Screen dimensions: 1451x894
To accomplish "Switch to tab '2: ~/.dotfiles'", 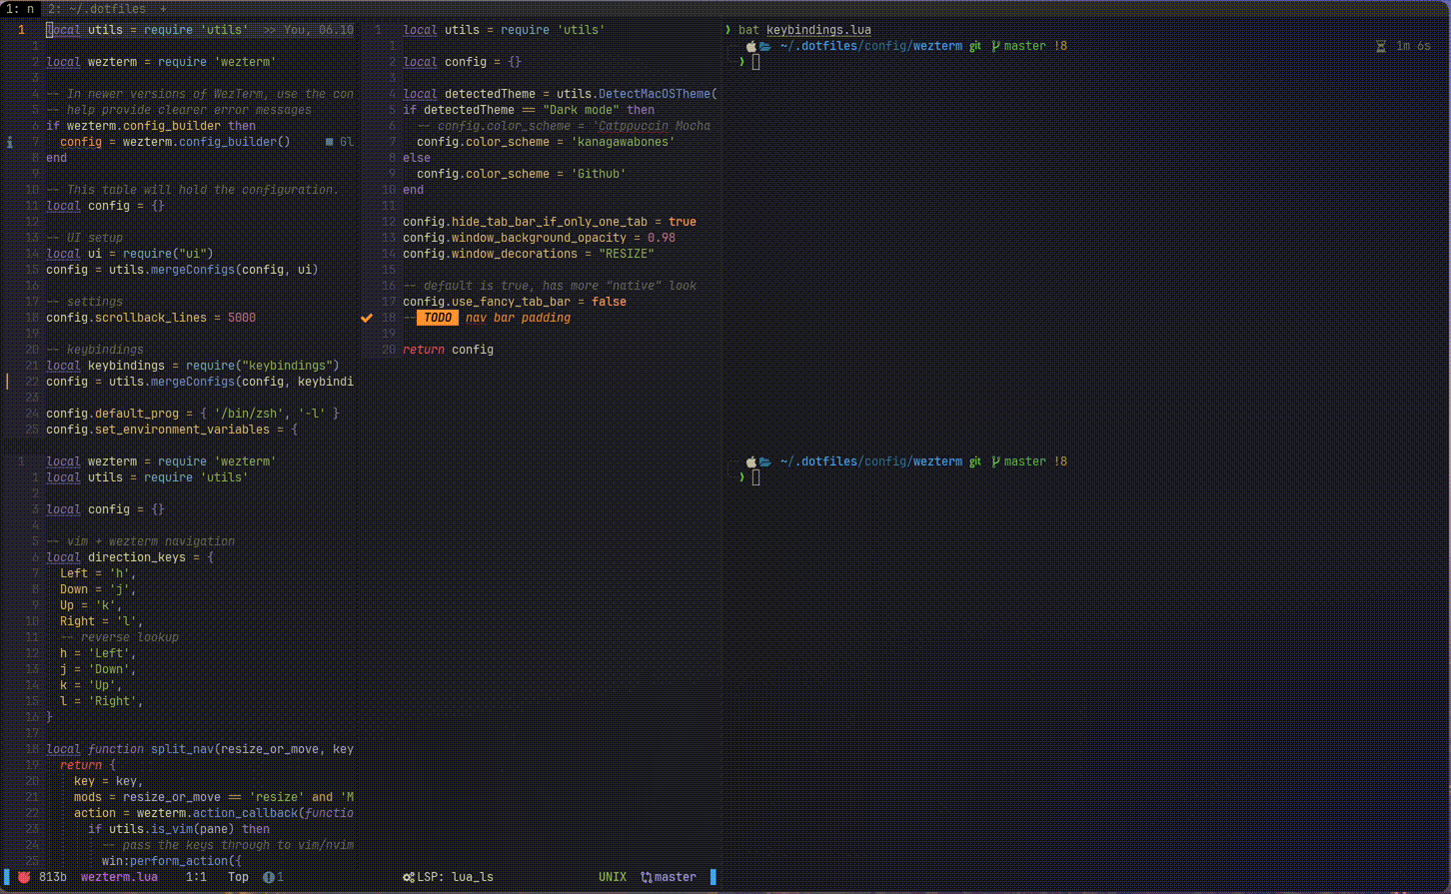I will (97, 9).
